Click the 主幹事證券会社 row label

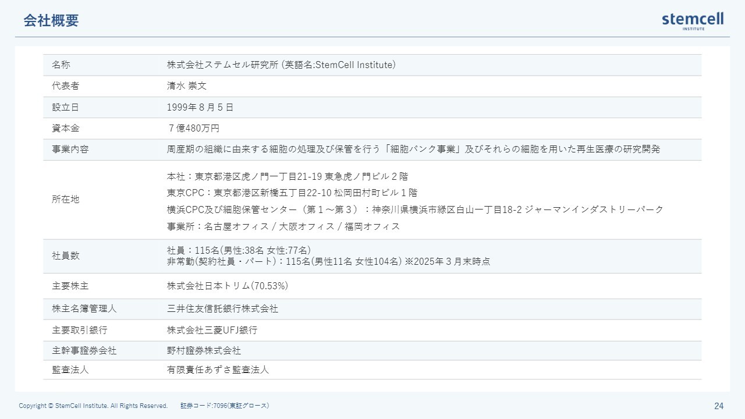[x=84, y=351]
